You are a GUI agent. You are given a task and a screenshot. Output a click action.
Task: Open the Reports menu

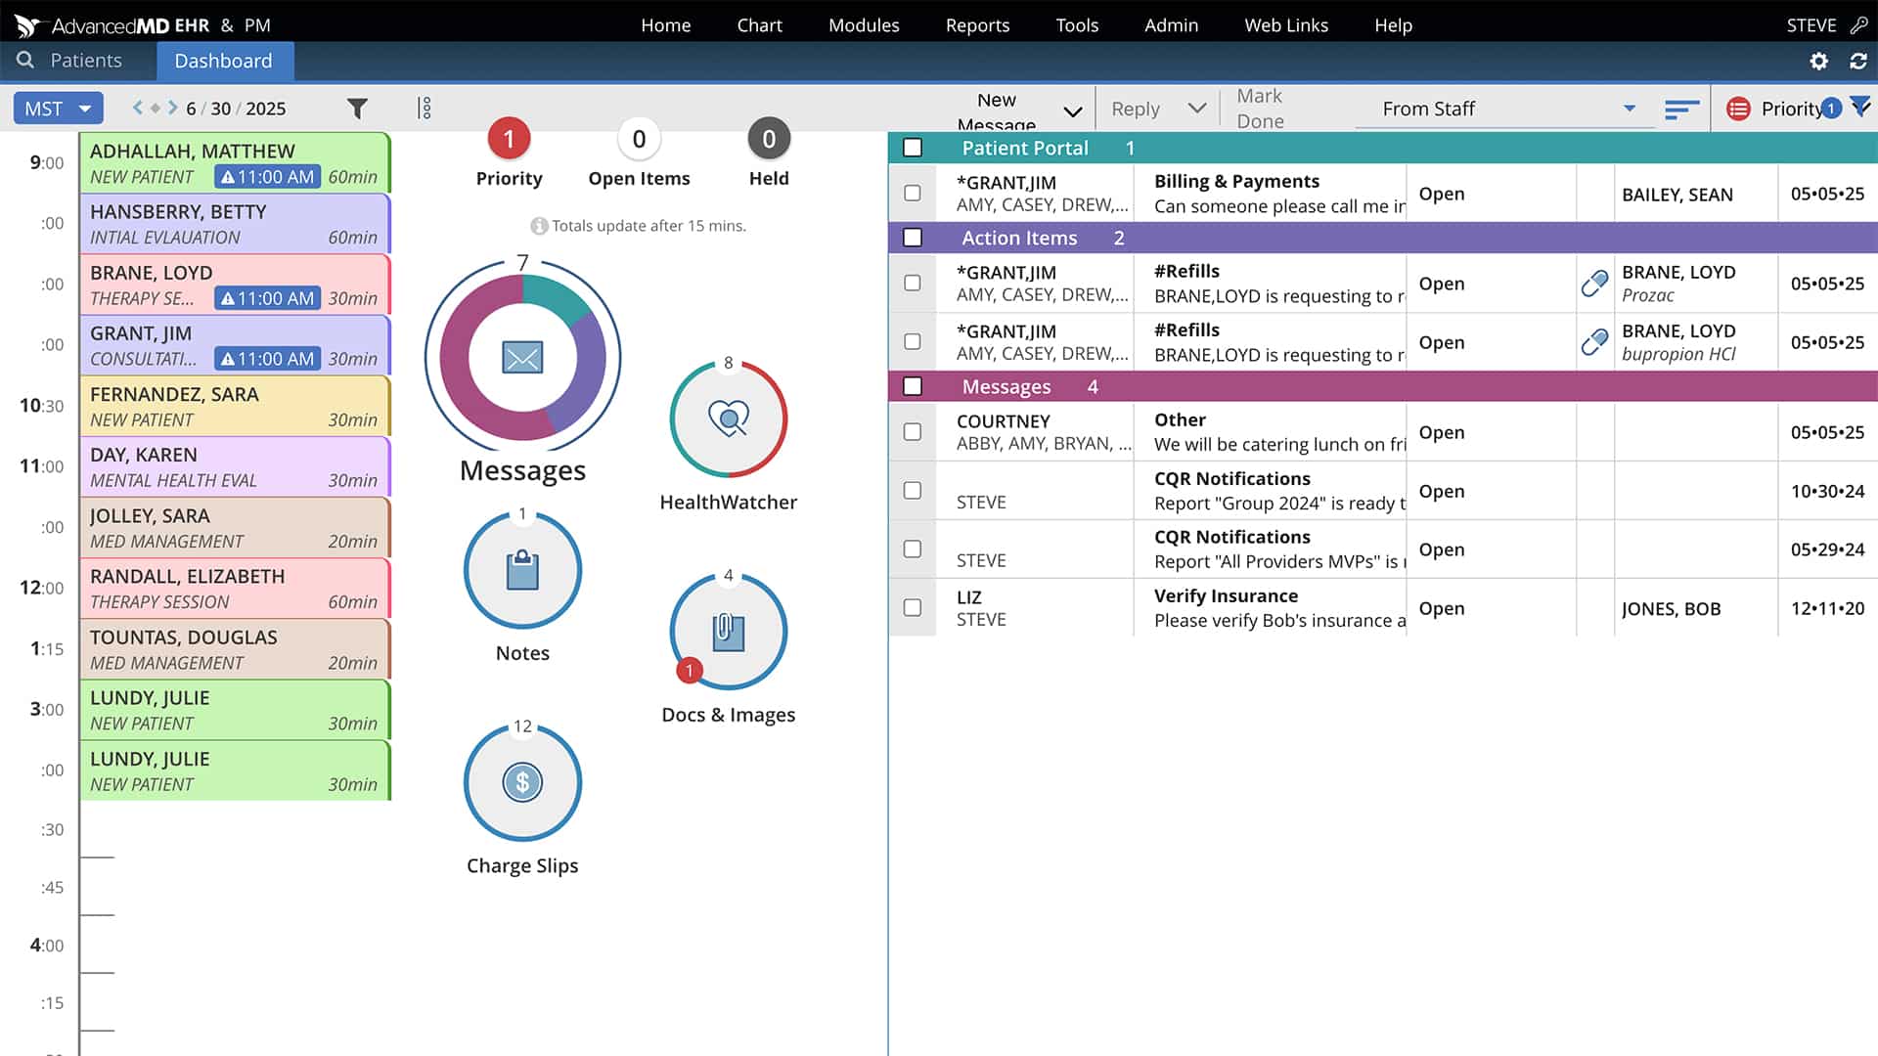[x=976, y=25]
